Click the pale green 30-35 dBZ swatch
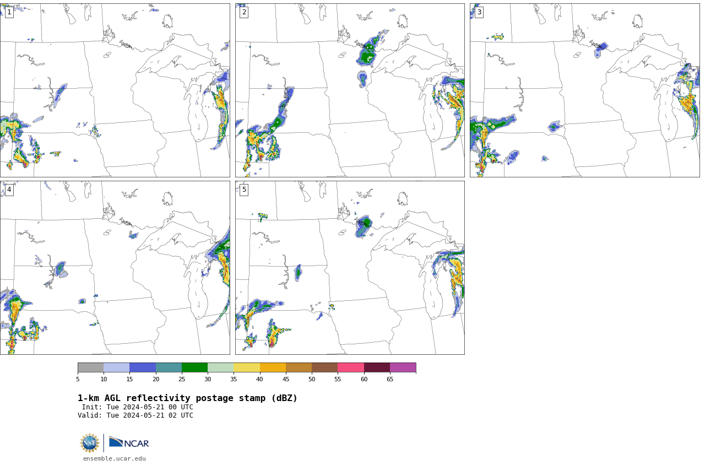 point(221,367)
